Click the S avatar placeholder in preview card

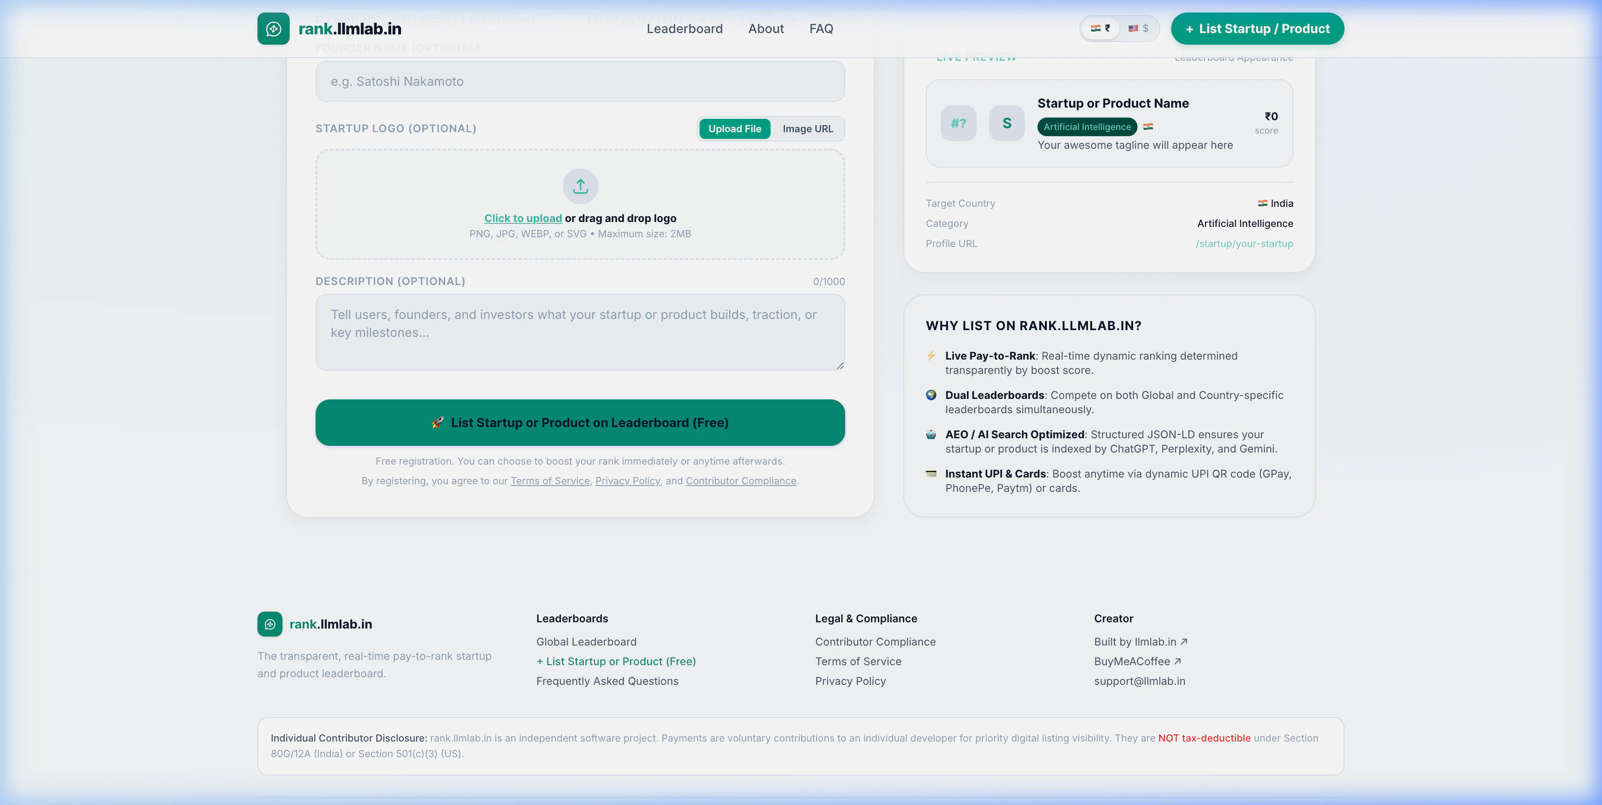click(x=1007, y=123)
